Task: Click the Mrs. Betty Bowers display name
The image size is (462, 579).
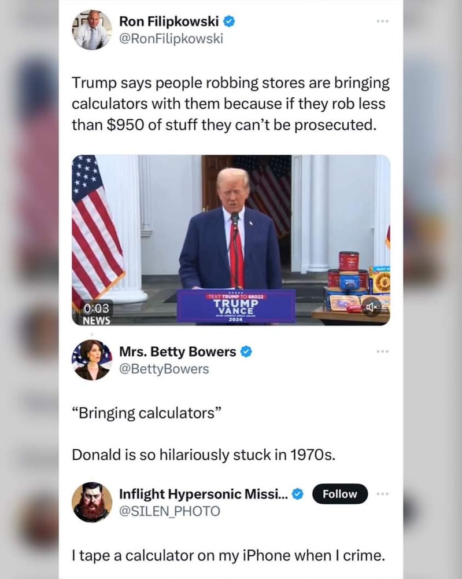Action: [x=178, y=351]
